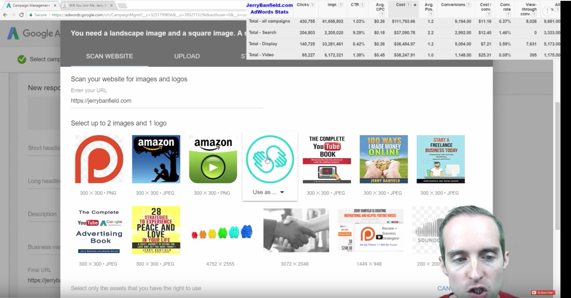The height and width of the screenshot is (298, 571).
Task: Click the Secure lock icon in address bar
Action: pyautogui.click(x=31, y=14)
